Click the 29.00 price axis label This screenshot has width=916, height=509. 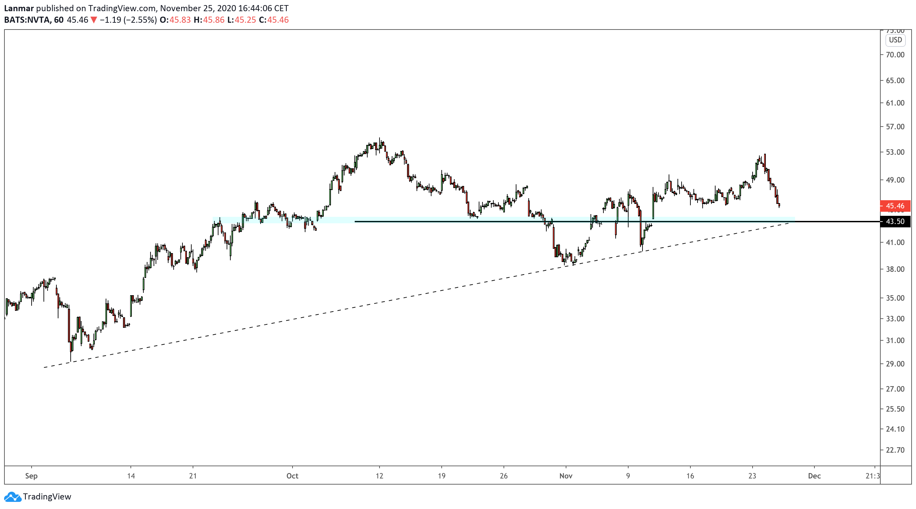(895, 363)
